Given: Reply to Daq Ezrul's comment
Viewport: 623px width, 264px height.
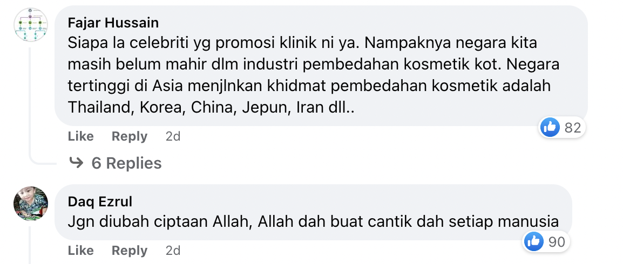Looking at the screenshot, I should tap(130, 251).
